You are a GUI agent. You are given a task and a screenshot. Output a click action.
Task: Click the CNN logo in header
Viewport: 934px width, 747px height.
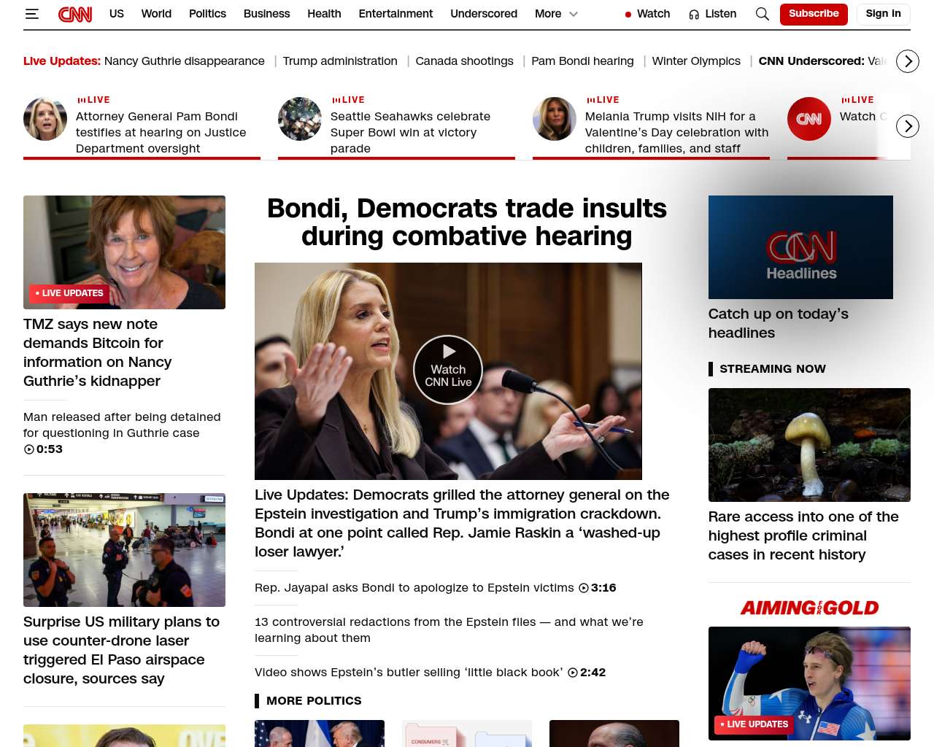coord(75,14)
